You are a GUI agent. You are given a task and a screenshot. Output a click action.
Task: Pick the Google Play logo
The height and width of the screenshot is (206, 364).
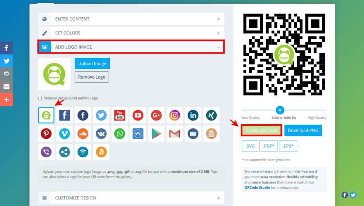point(156,134)
